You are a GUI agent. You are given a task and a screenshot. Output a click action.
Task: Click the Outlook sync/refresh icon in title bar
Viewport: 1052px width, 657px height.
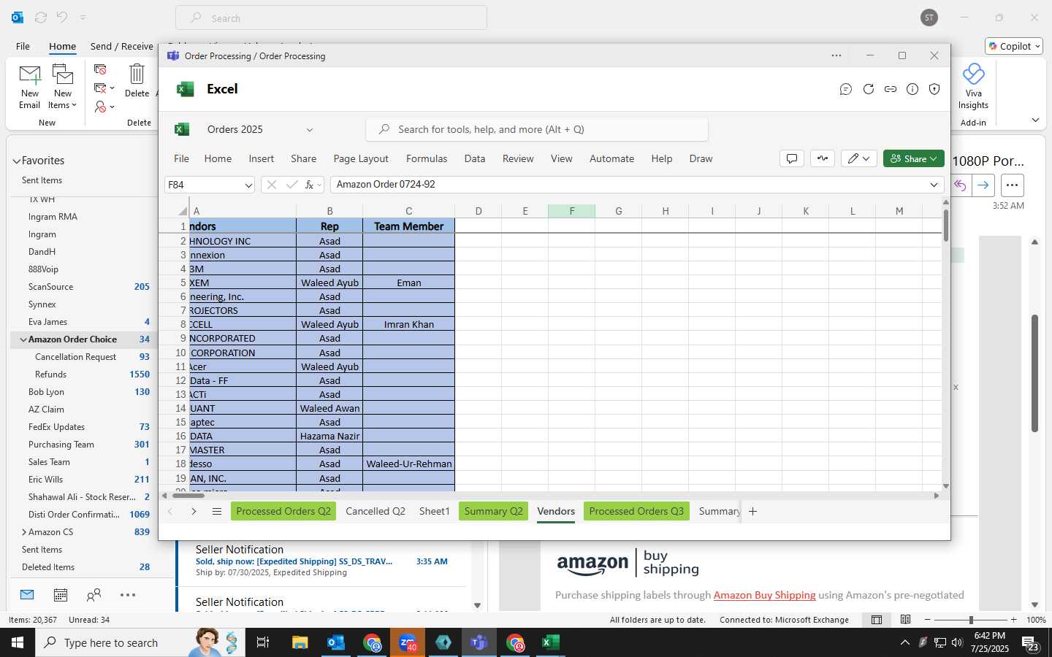pos(41,18)
